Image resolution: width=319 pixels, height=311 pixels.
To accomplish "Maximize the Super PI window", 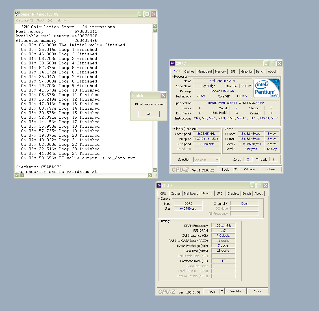I will [147, 14].
